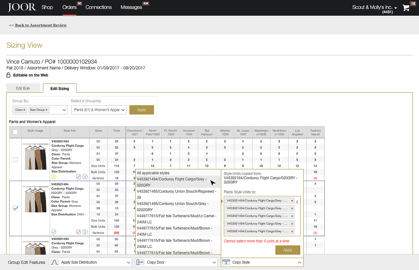Viewport: 419px width, 270px height.
Task: Open the checked row's pants style image
Action: pos(35,199)
